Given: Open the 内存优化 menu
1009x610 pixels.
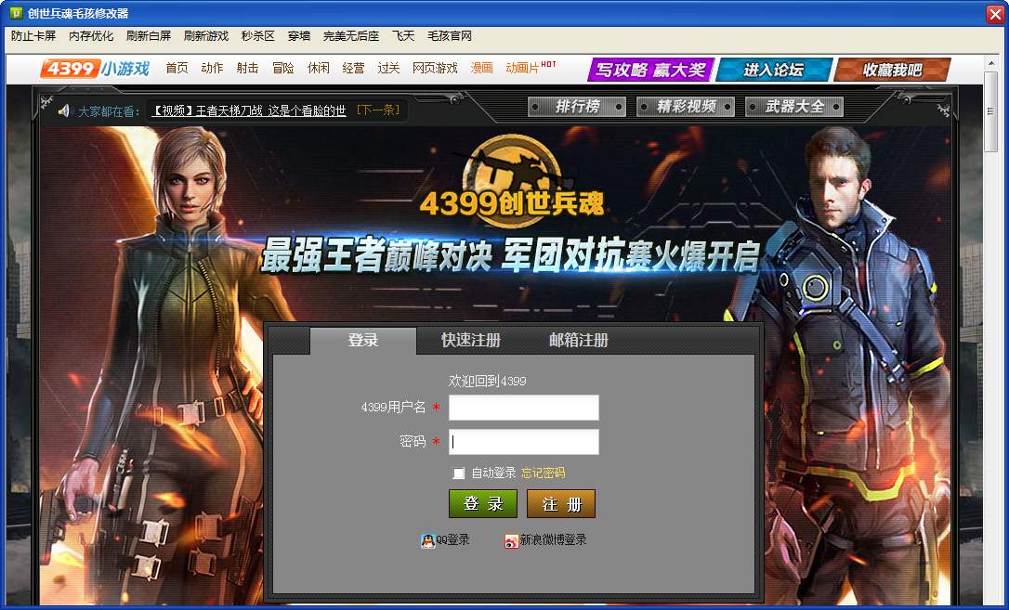Looking at the screenshot, I should coord(91,36).
